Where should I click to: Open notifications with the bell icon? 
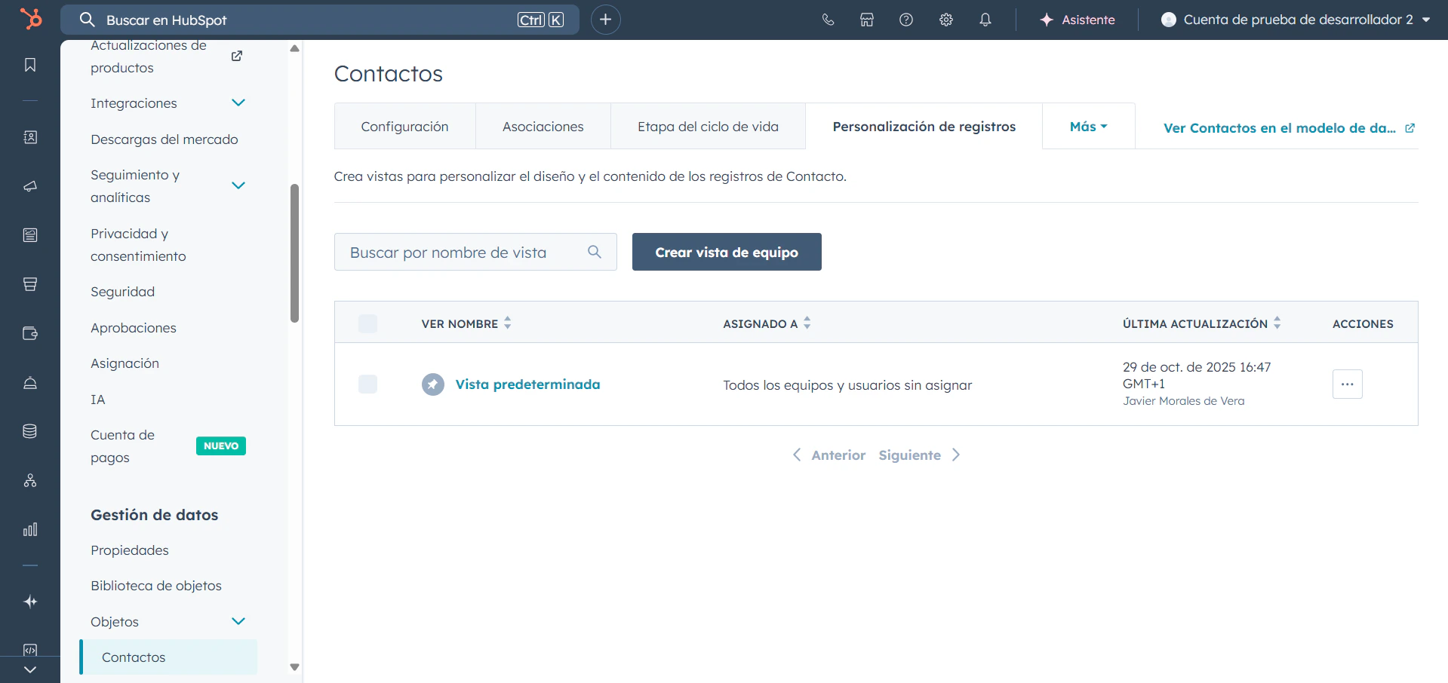[985, 20]
